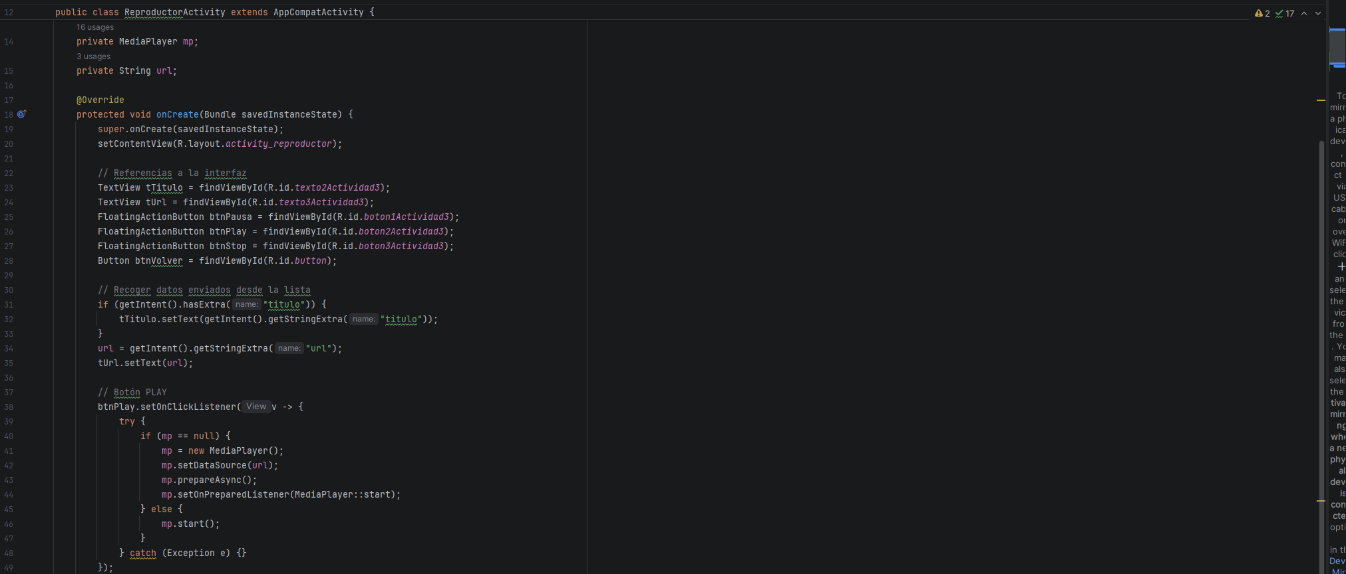
Task: Click line number 12 in the gutter
Action: [x=9, y=13]
